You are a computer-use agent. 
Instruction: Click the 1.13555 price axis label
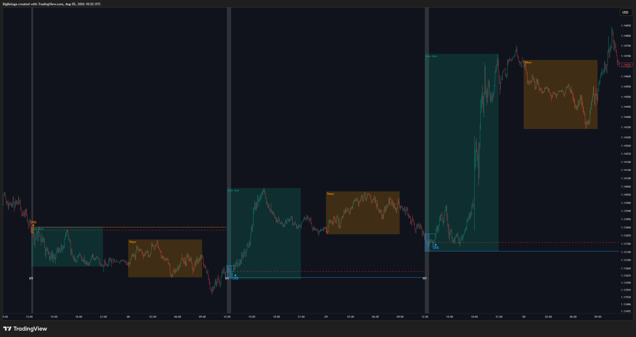click(626, 290)
